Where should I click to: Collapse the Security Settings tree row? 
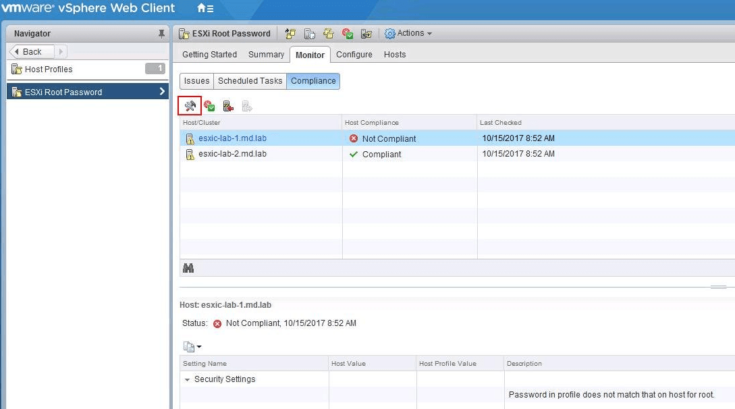pyautogui.click(x=188, y=380)
